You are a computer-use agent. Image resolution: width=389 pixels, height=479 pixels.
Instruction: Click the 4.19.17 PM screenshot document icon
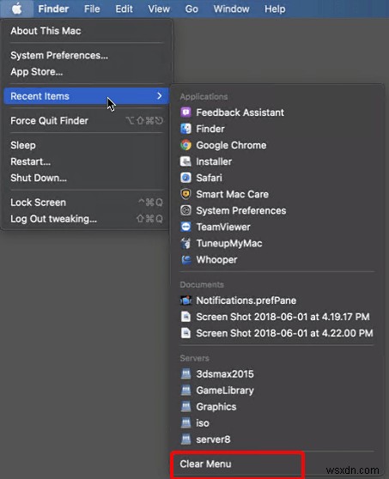[185, 317]
